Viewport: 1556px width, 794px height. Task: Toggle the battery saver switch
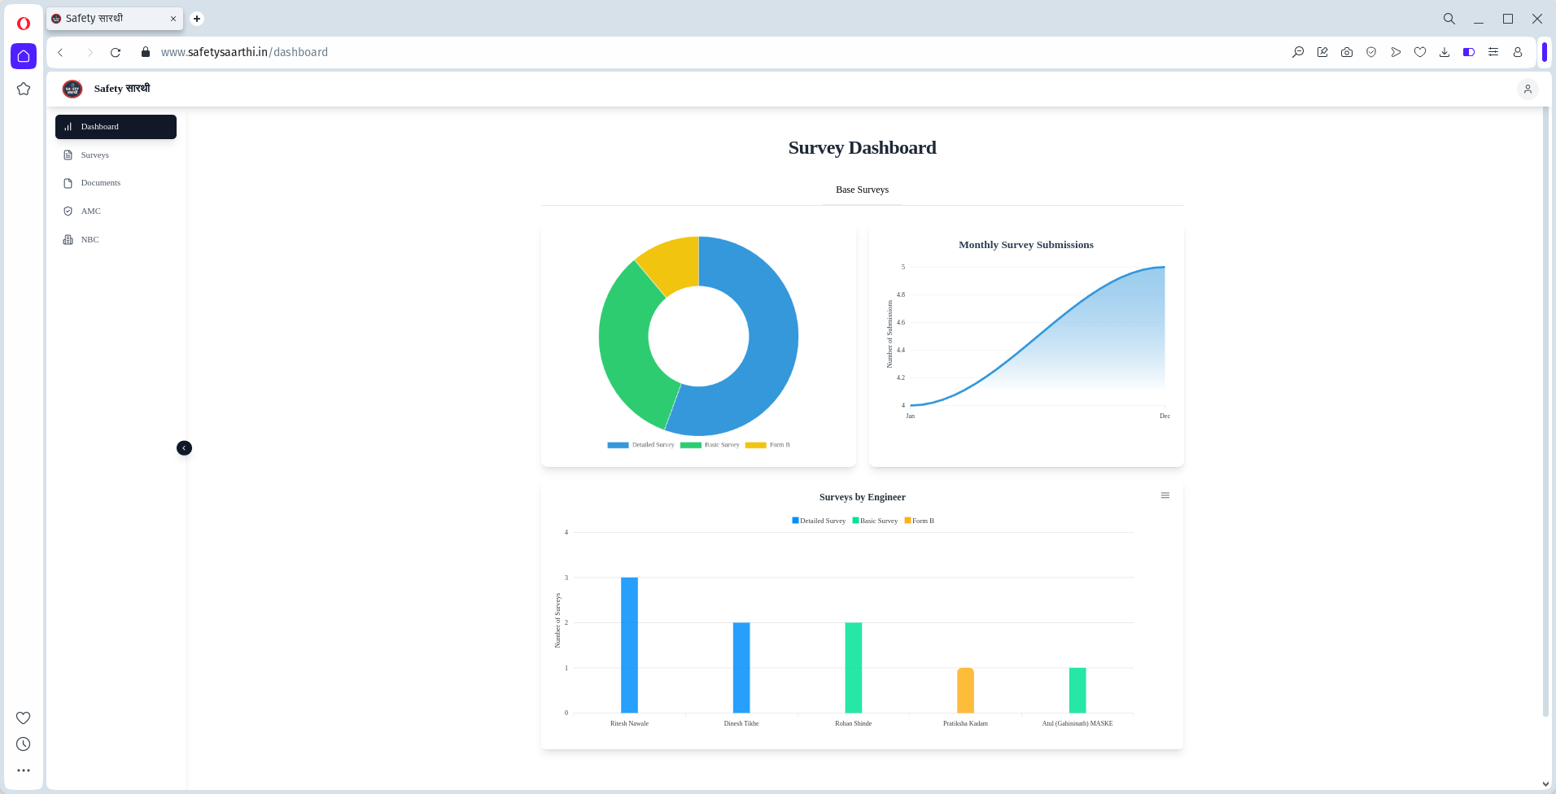(x=1469, y=52)
